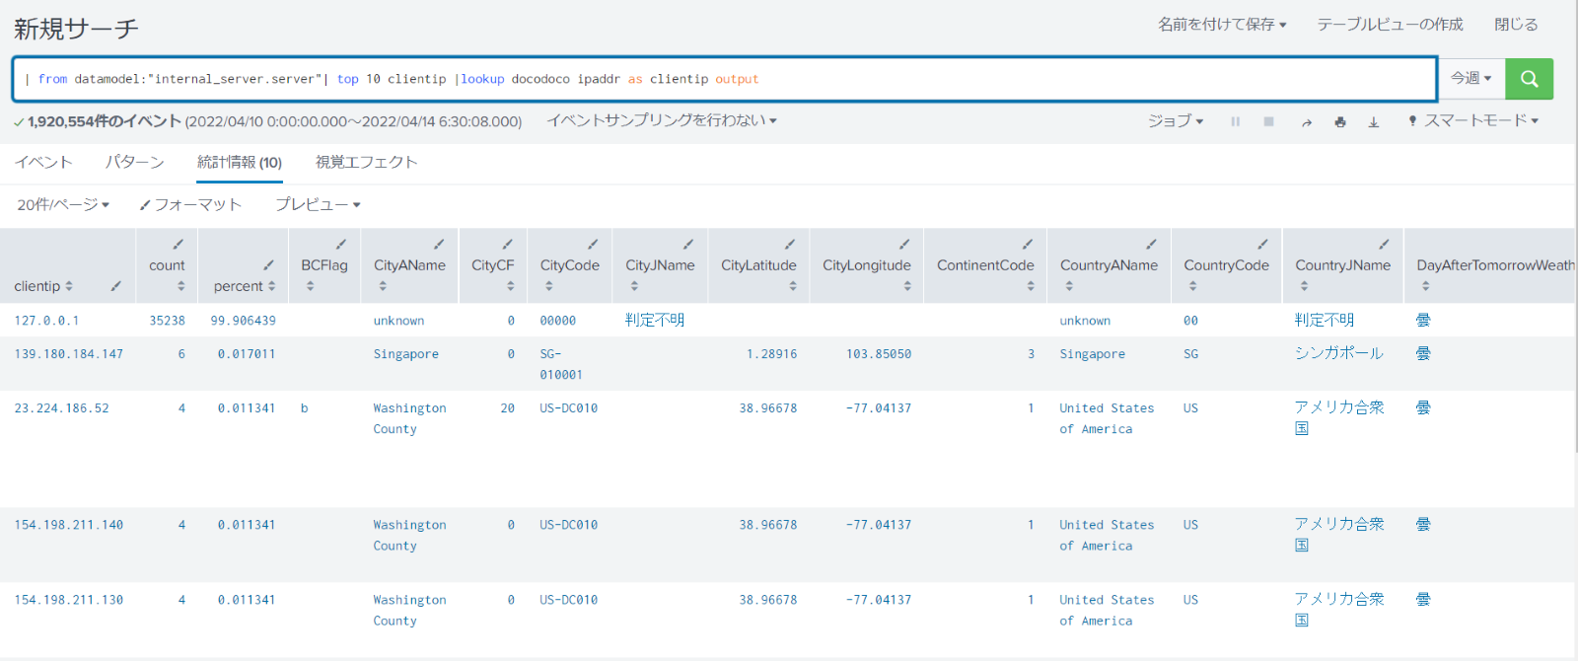The height and width of the screenshot is (661, 1578).
Task: Click the pencil icon on CountryCode column
Action: point(1262,244)
